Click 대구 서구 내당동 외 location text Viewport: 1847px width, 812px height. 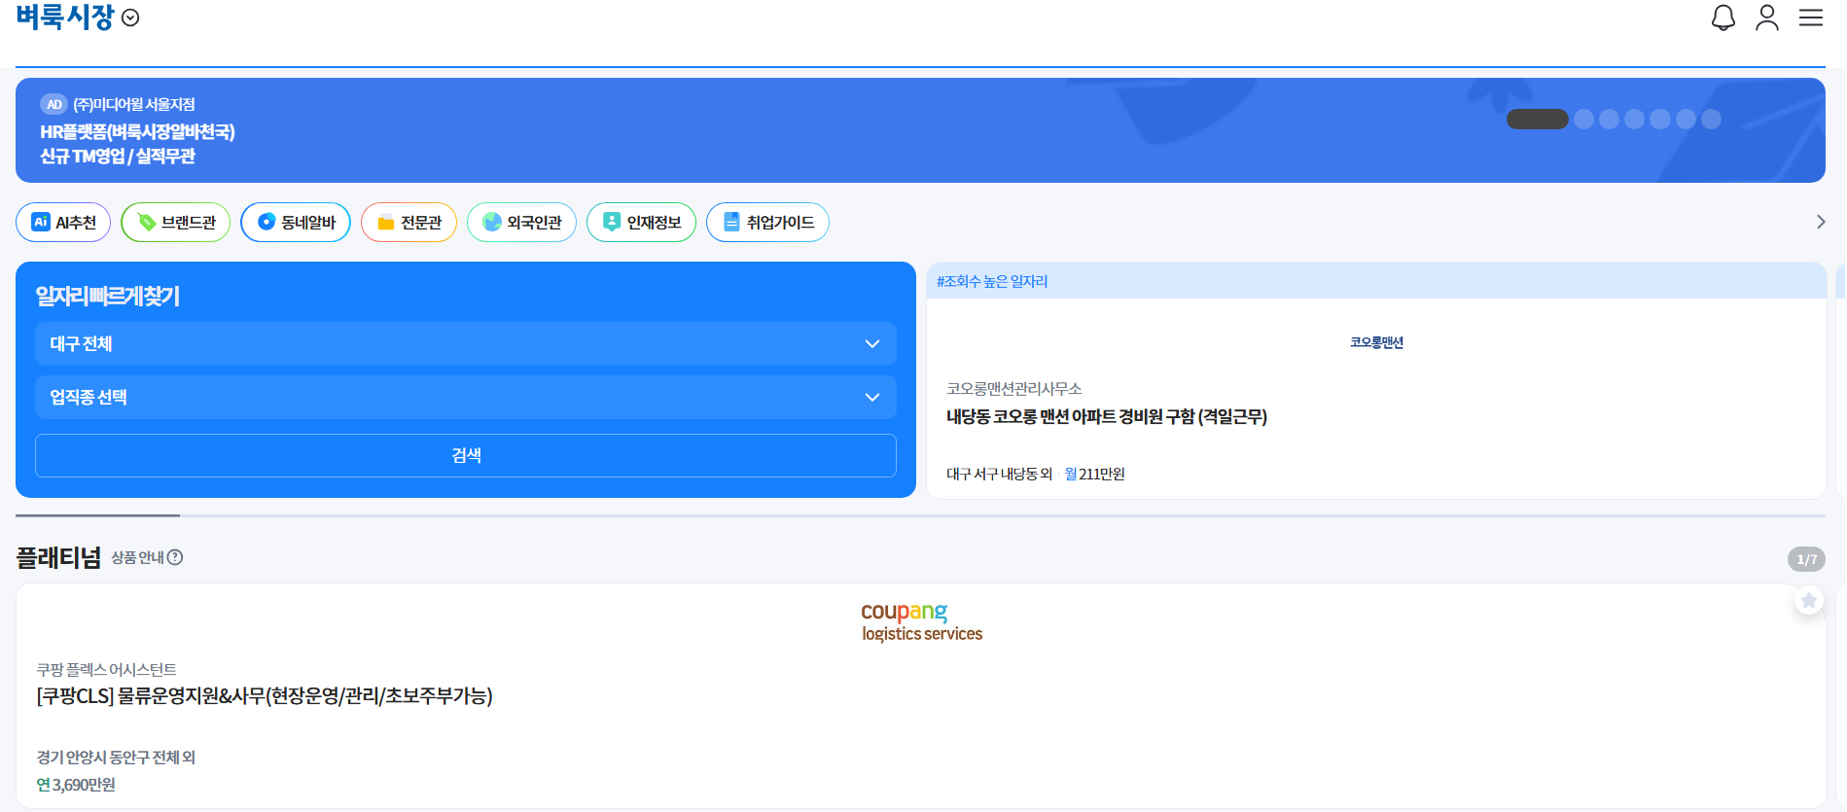(999, 474)
